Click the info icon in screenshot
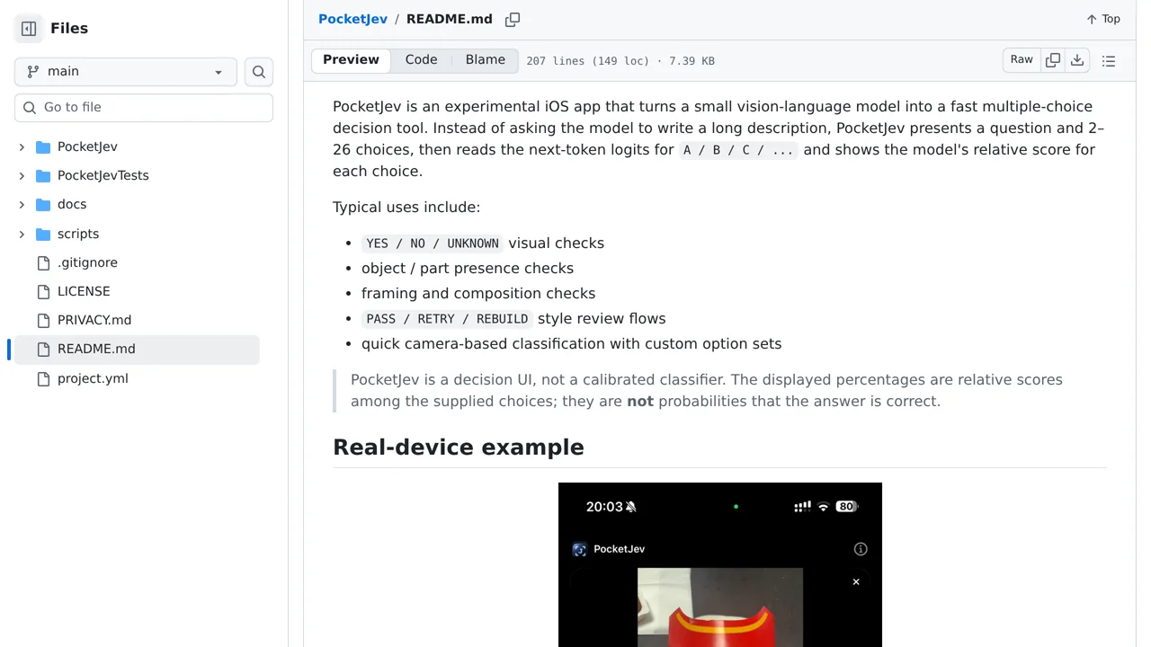This screenshot has height=647, width=1151. click(861, 549)
